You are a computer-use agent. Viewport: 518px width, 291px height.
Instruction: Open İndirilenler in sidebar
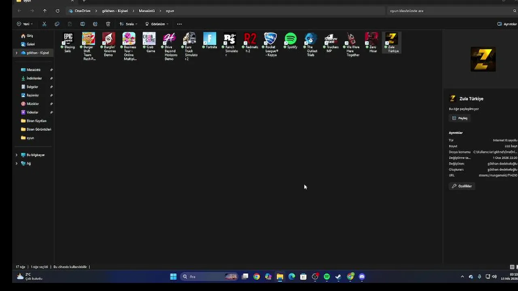click(x=34, y=78)
